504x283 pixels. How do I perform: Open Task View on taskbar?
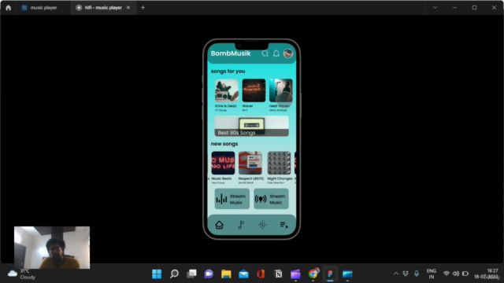pyautogui.click(x=191, y=274)
